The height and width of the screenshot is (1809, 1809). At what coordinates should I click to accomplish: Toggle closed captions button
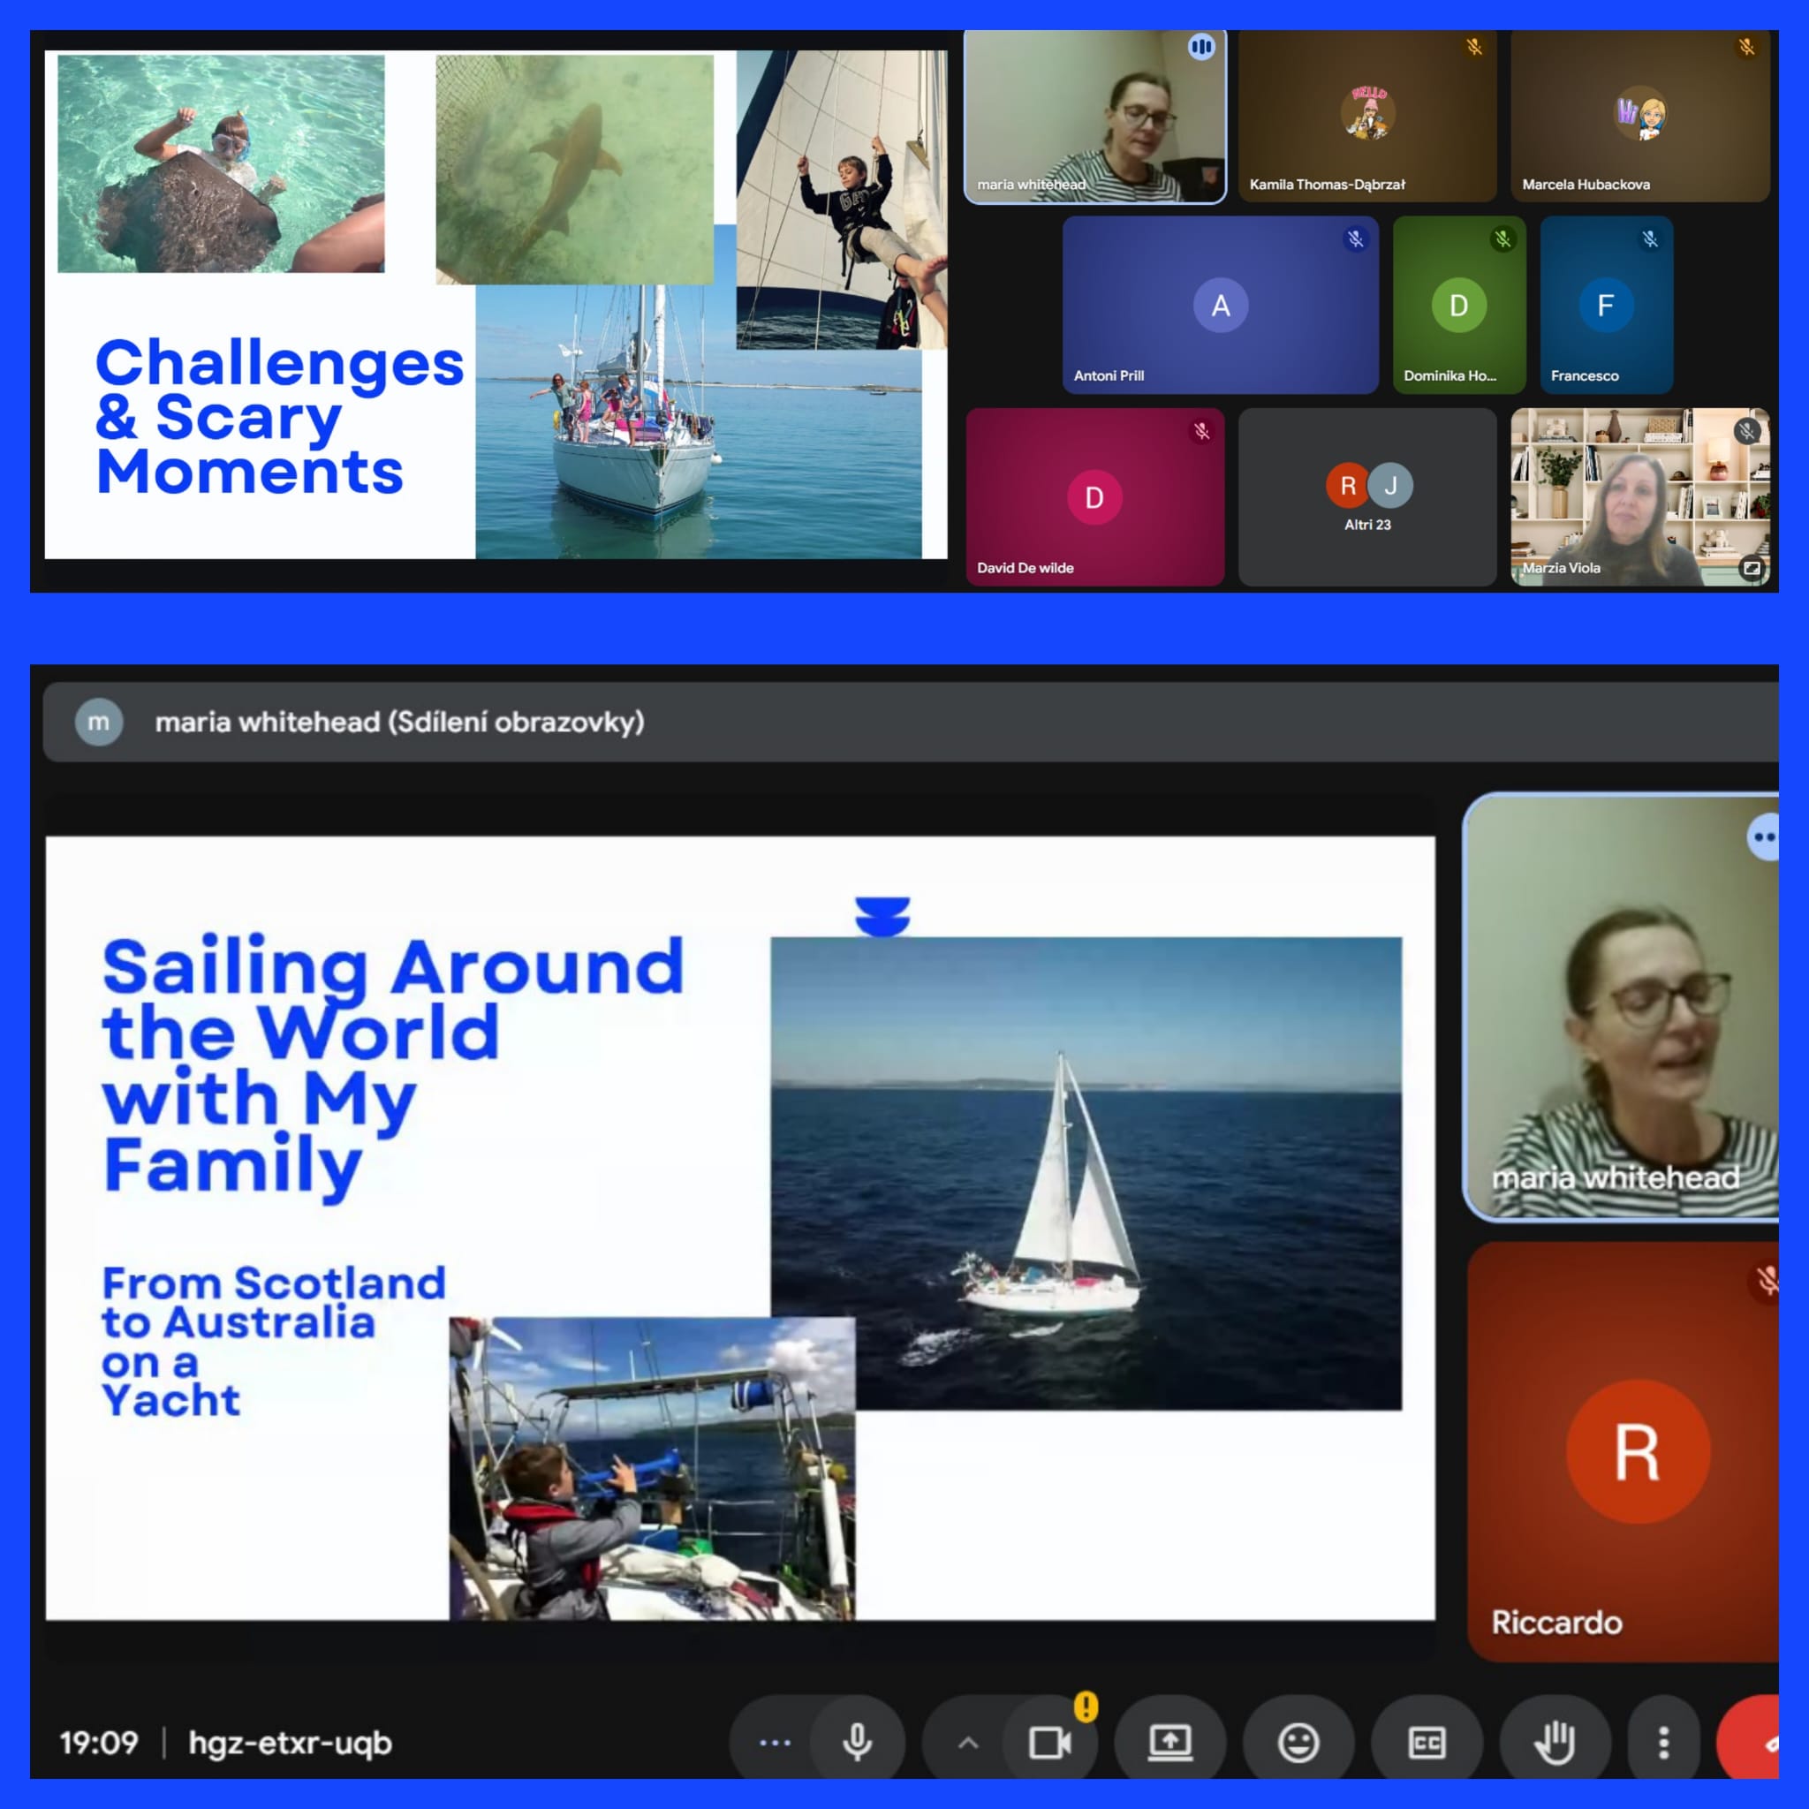click(x=1426, y=1743)
